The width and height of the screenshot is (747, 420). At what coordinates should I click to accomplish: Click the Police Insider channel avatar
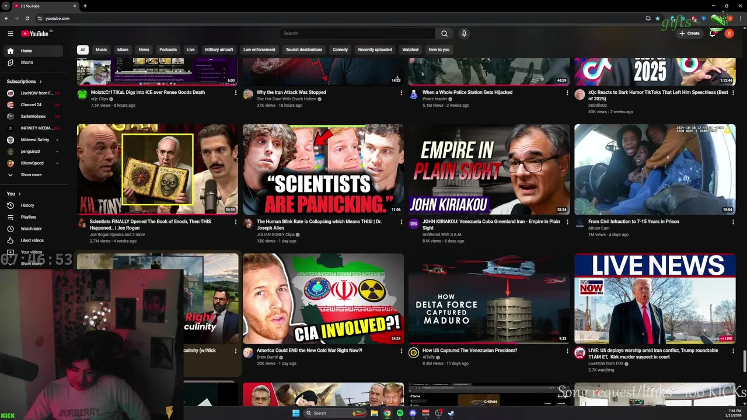click(x=414, y=94)
